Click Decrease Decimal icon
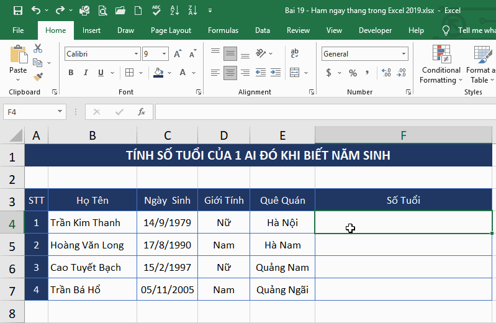 (401, 73)
